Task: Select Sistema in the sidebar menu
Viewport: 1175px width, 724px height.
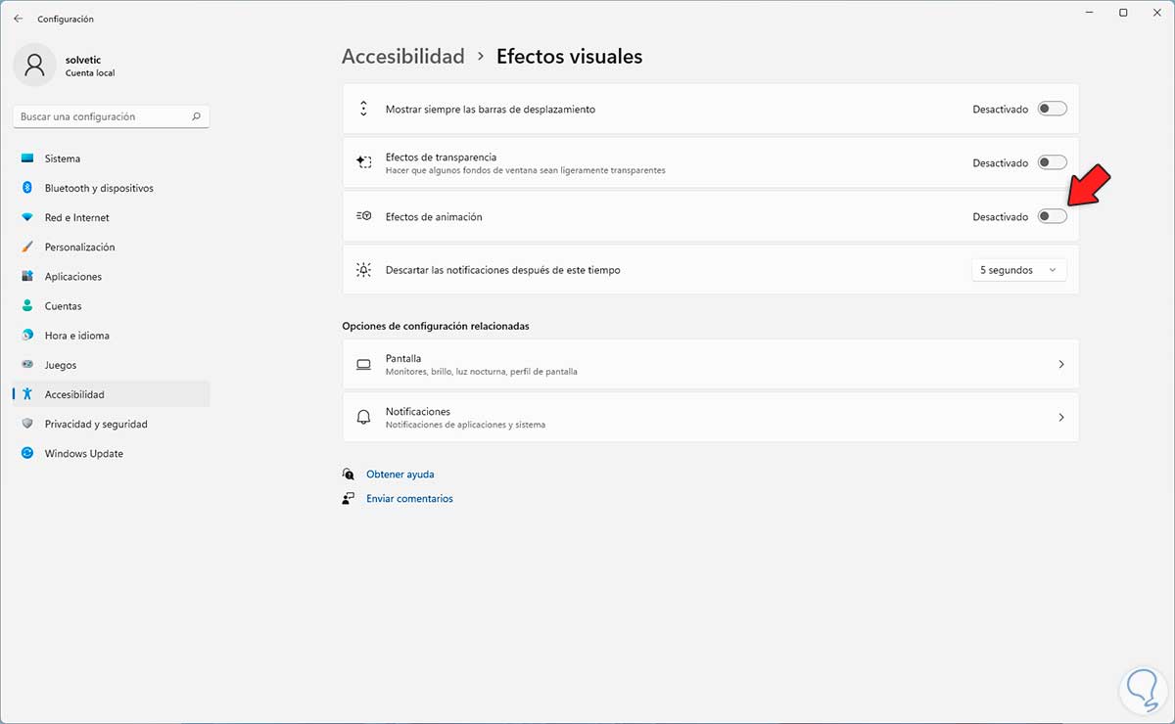Action: point(63,158)
